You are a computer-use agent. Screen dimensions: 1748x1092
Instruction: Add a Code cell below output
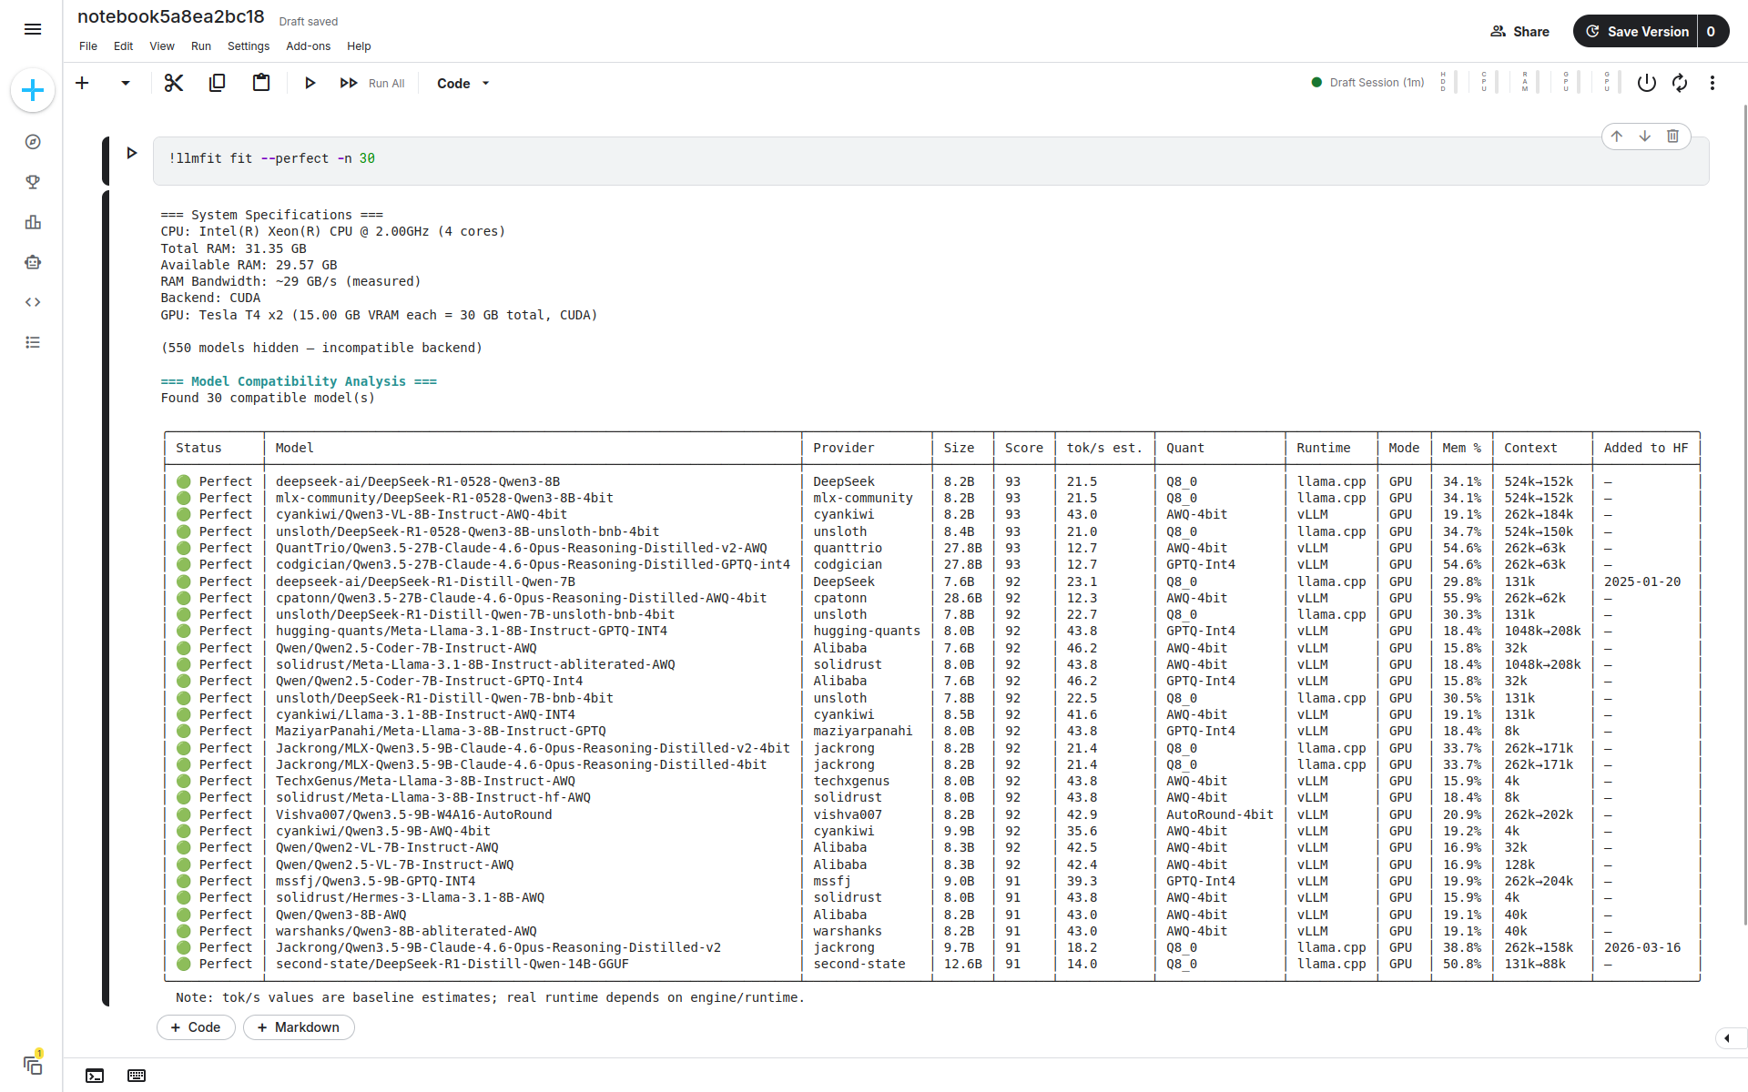[196, 1027]
